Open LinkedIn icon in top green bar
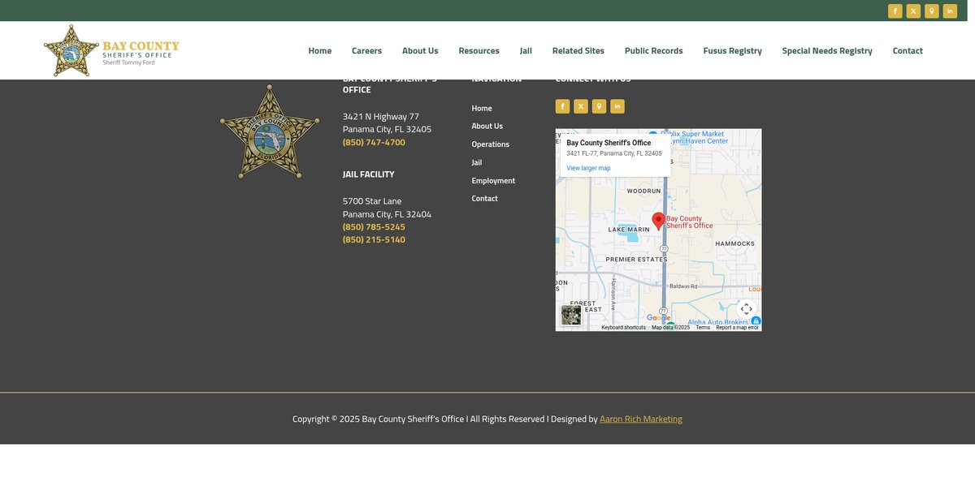 950,11
